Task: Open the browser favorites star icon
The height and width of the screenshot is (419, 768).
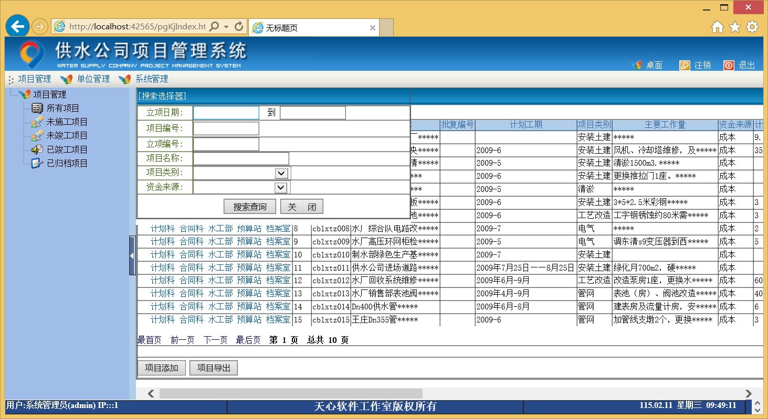Action: coord(735,27)
